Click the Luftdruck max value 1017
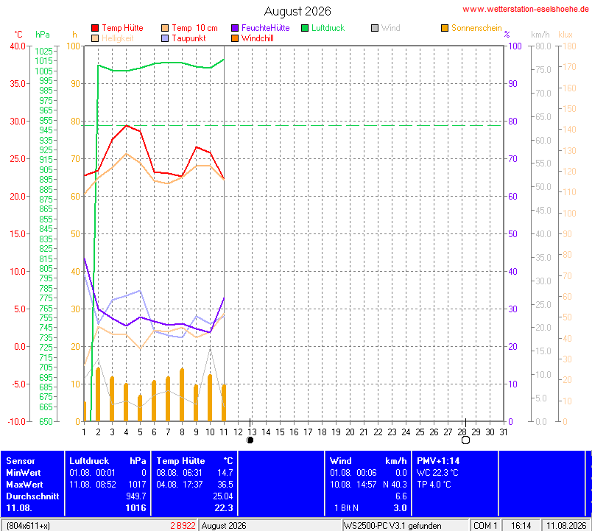 [x=137, y=484]
